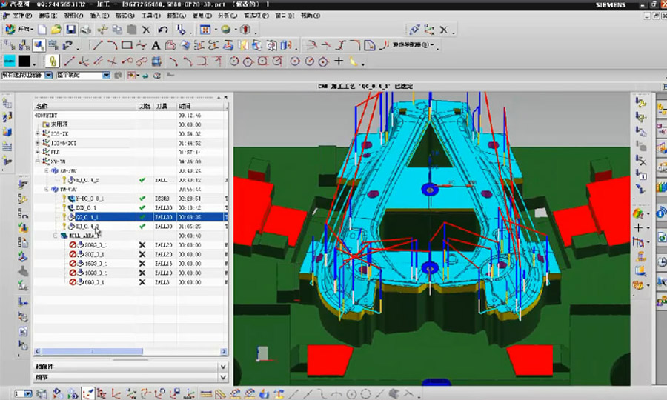
Task: Click the black X status of 20T_0_1 operation
Action: tap(142, 254)
